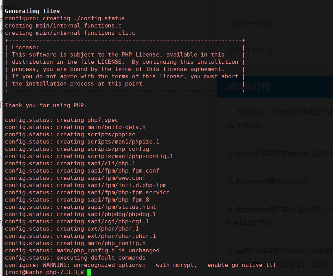Click the 'configure: creating ./config.status' line
The image size is (333, 276).
[x=65, y=18]
